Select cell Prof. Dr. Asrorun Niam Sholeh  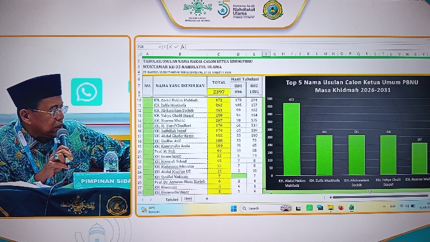(180, 182)
